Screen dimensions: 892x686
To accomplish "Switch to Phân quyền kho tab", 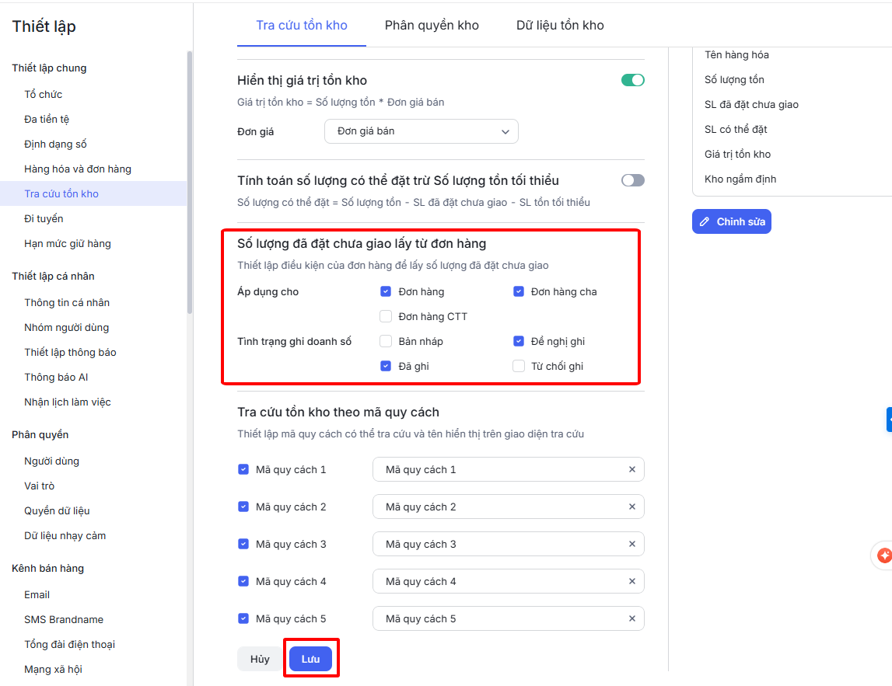I will 432,25.
